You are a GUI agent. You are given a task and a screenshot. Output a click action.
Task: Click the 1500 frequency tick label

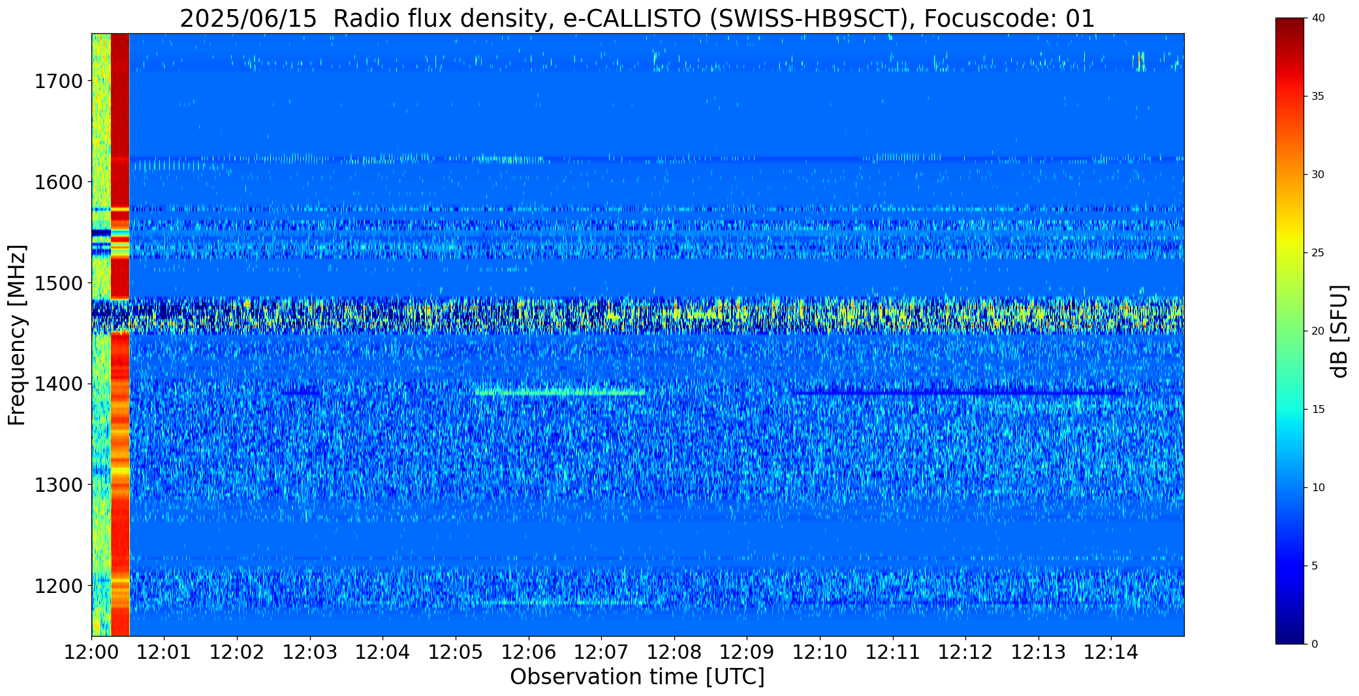coord(58,283)
